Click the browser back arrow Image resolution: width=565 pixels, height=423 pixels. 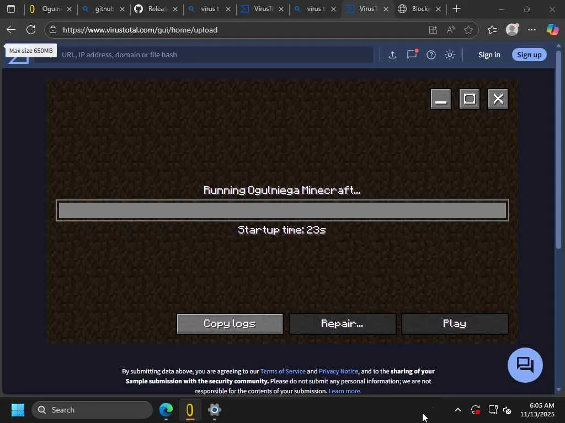(11, 30)
